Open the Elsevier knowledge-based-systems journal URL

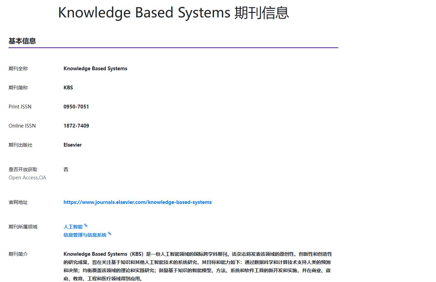tap(138, 202)
